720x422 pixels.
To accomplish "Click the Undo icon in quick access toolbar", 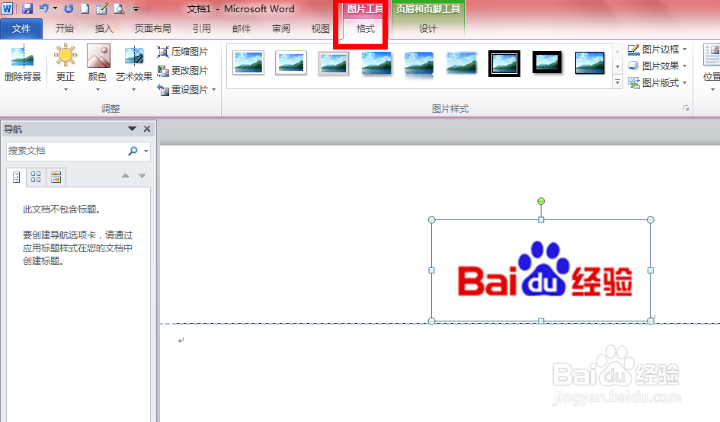I will (43, 8).
